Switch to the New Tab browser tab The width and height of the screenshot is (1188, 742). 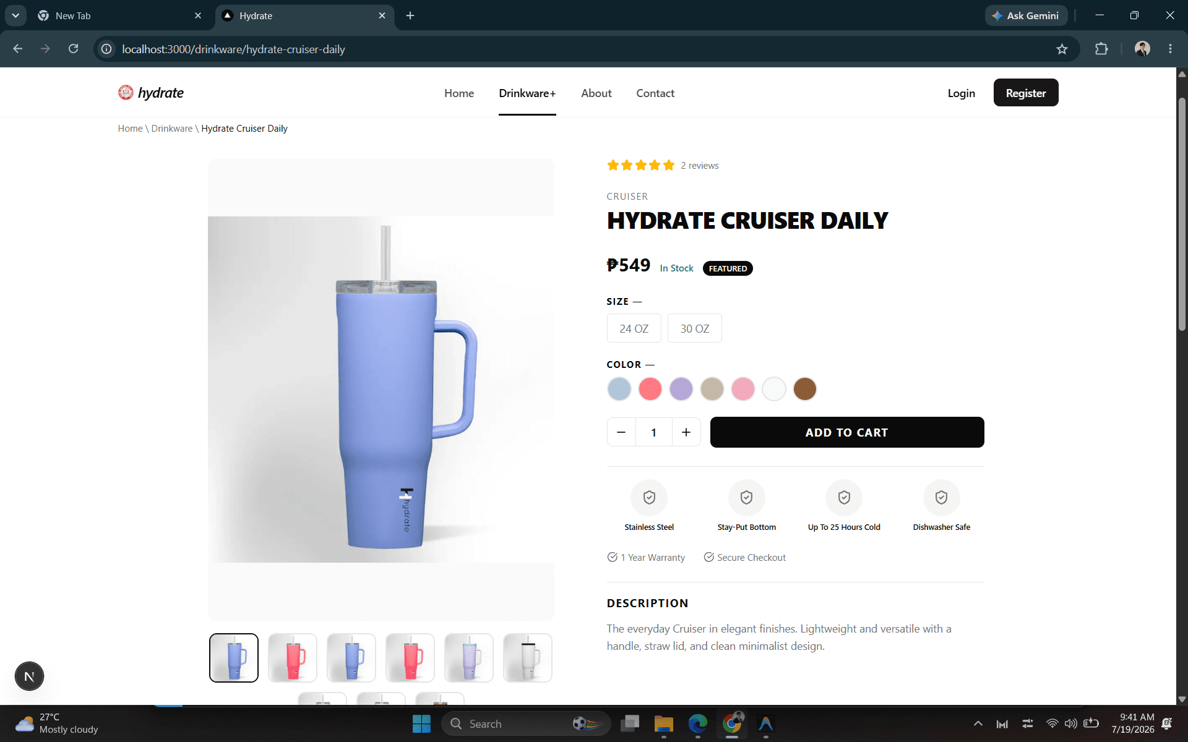(119, 15)
